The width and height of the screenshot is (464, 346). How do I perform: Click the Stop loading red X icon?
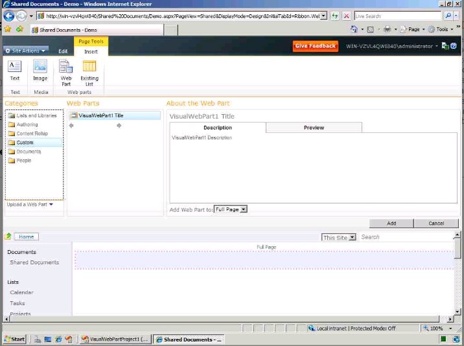[346, 16]
